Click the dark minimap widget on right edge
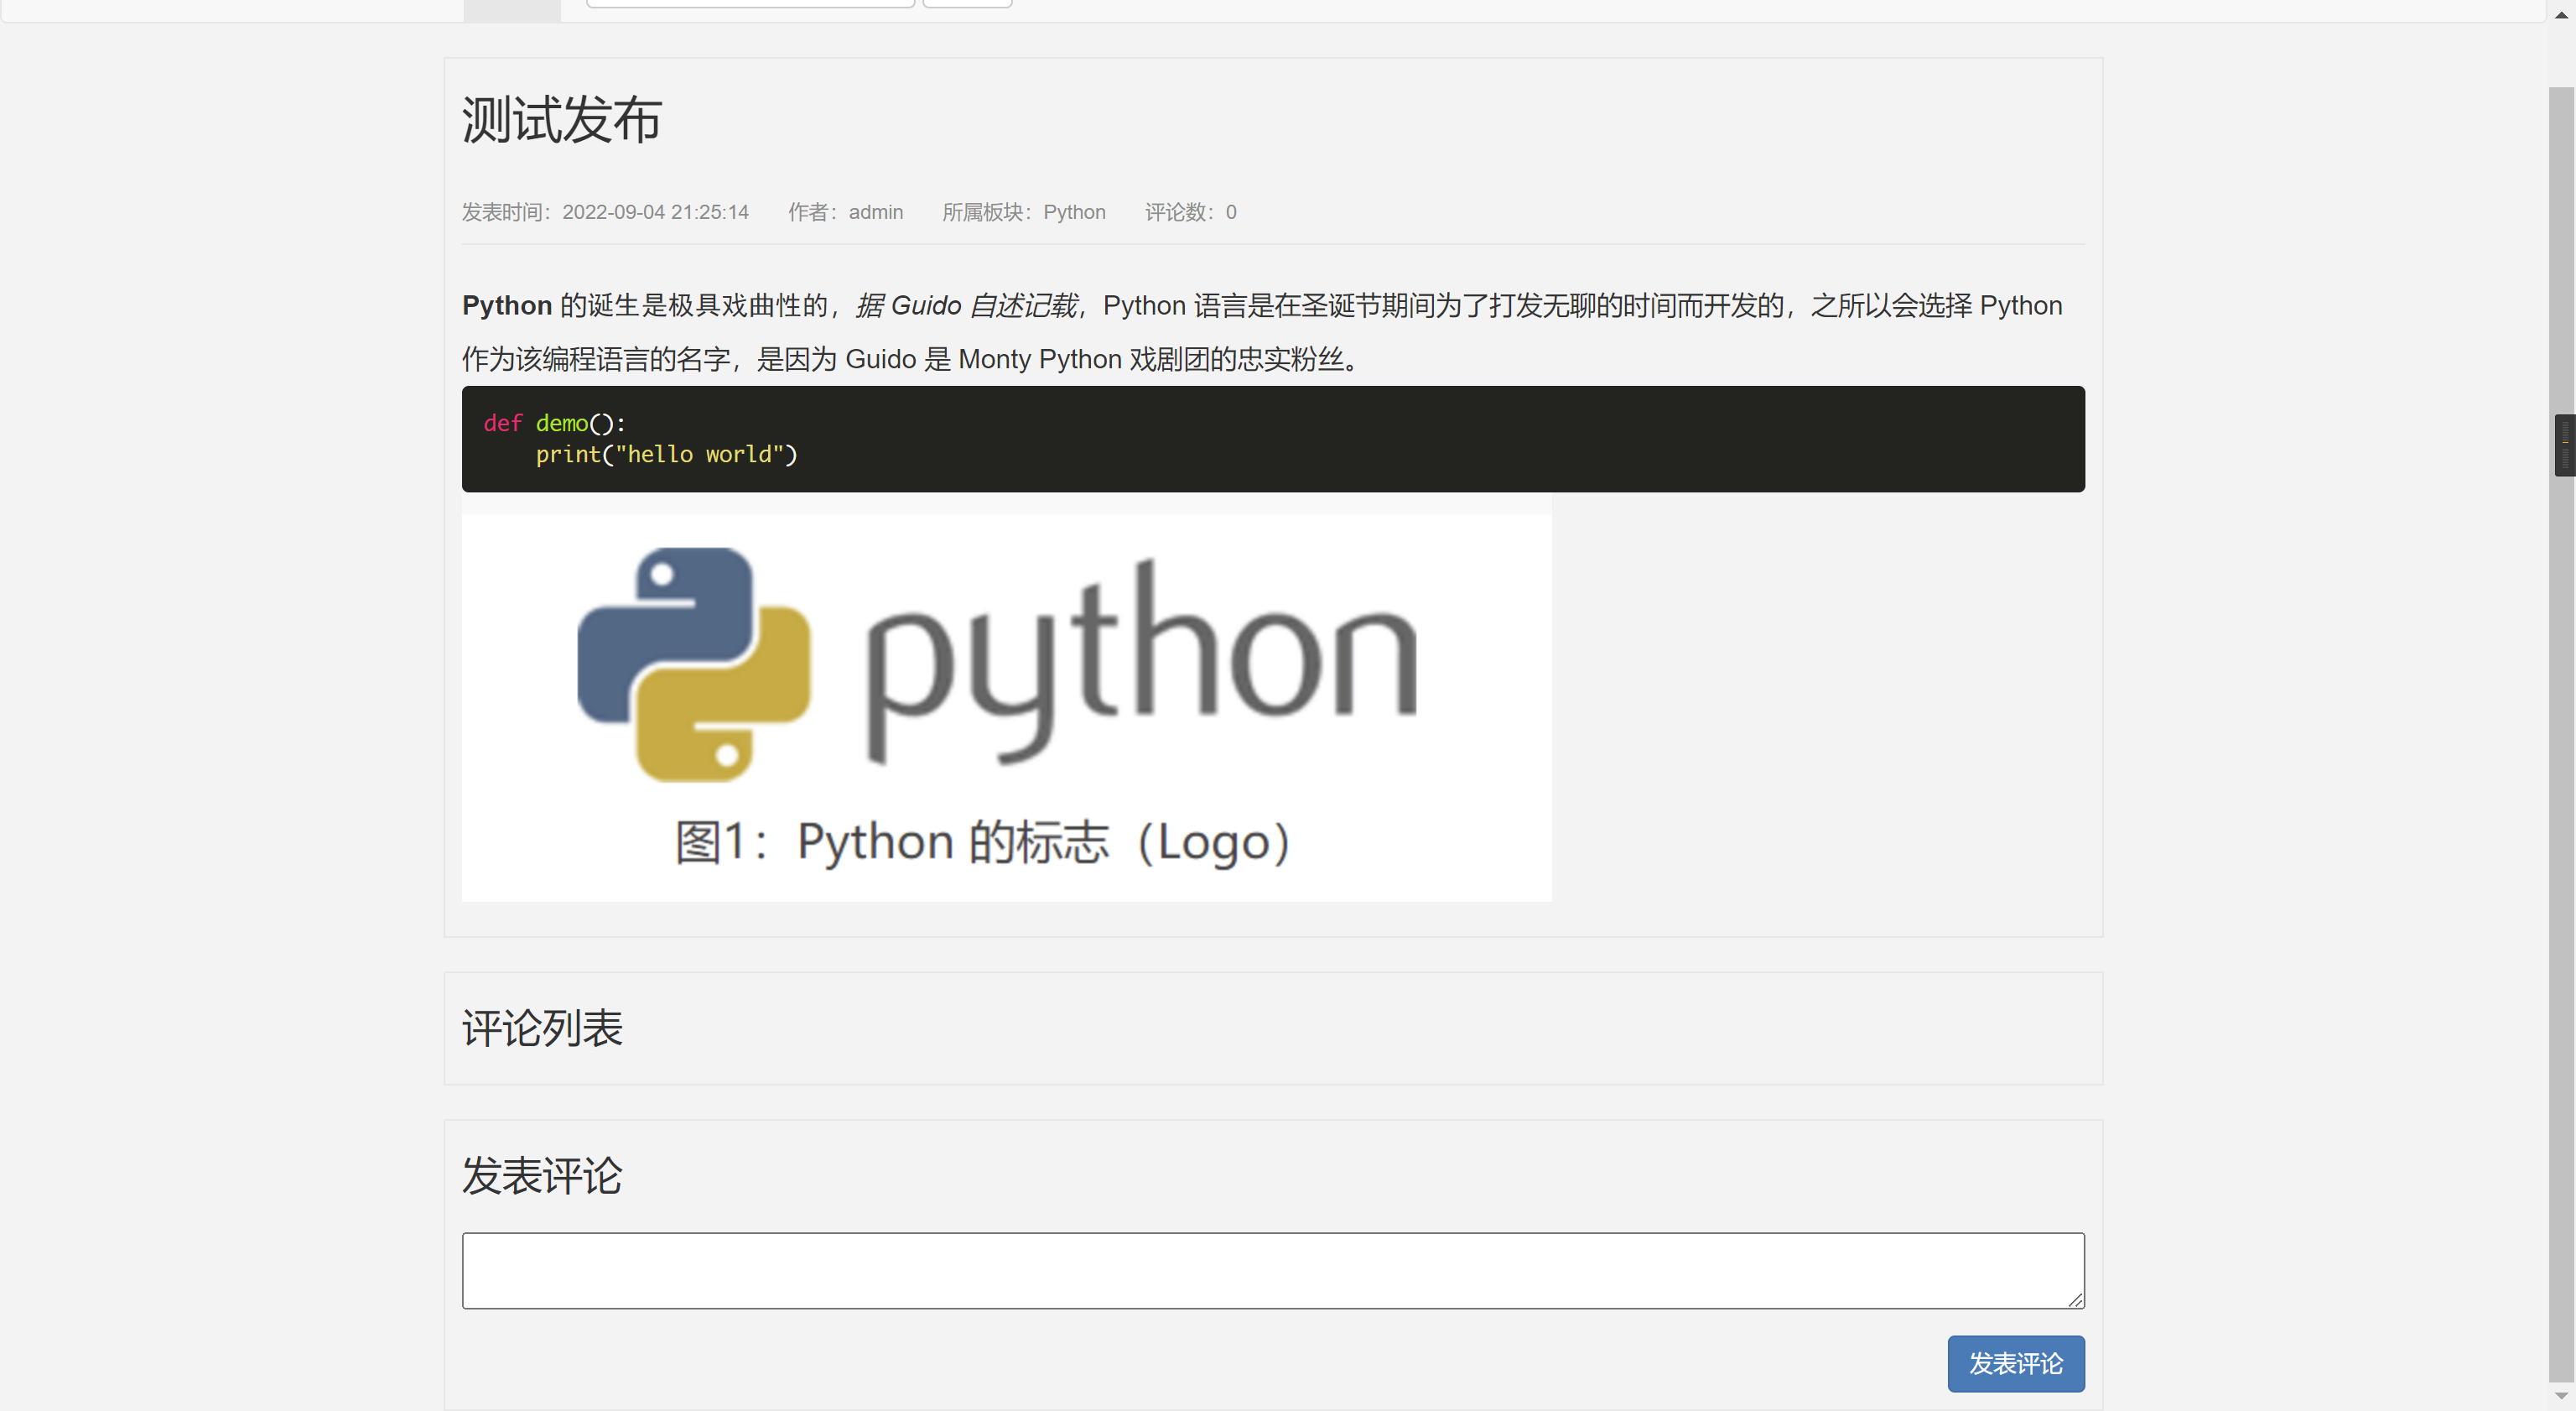This screenshot has width=2576, height=1411. (2565, 445)
